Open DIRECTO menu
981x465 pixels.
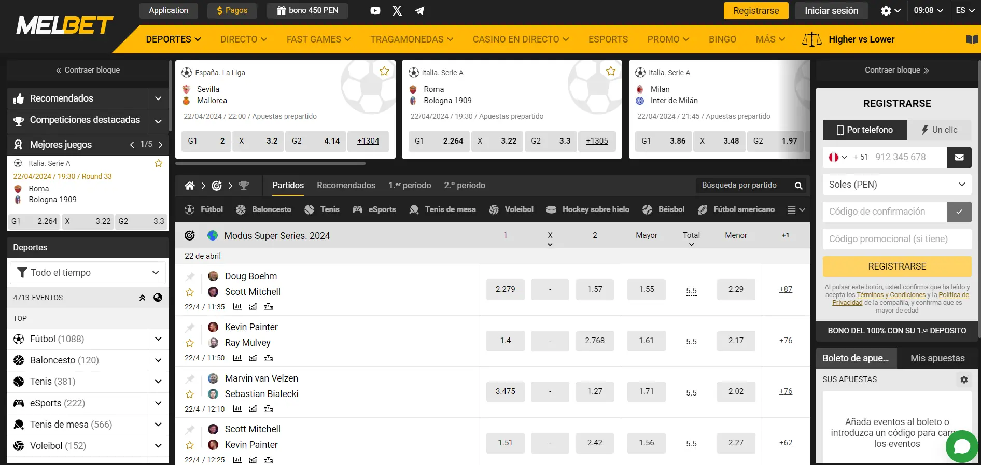244,39
